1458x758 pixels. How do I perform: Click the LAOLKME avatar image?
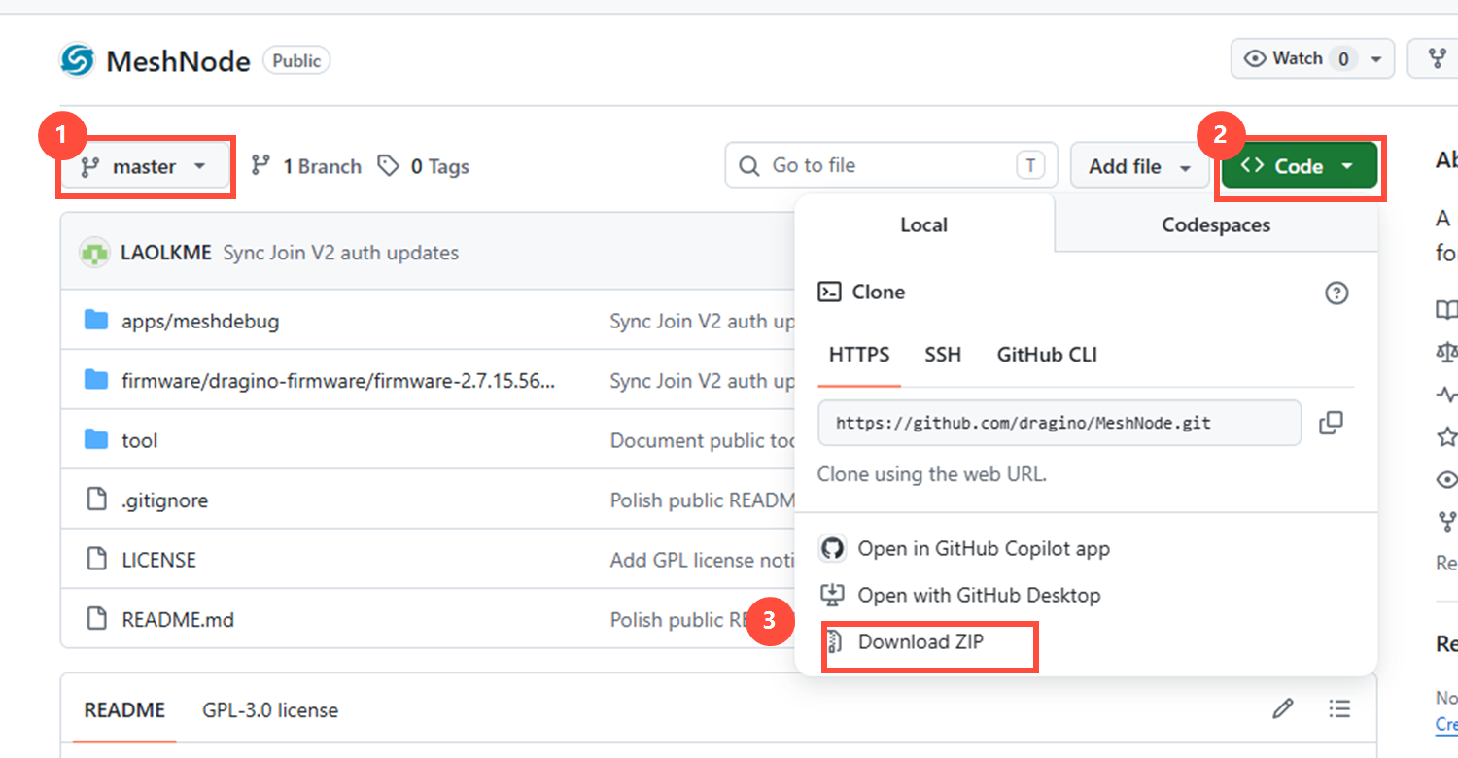click(x=94, y=253)
